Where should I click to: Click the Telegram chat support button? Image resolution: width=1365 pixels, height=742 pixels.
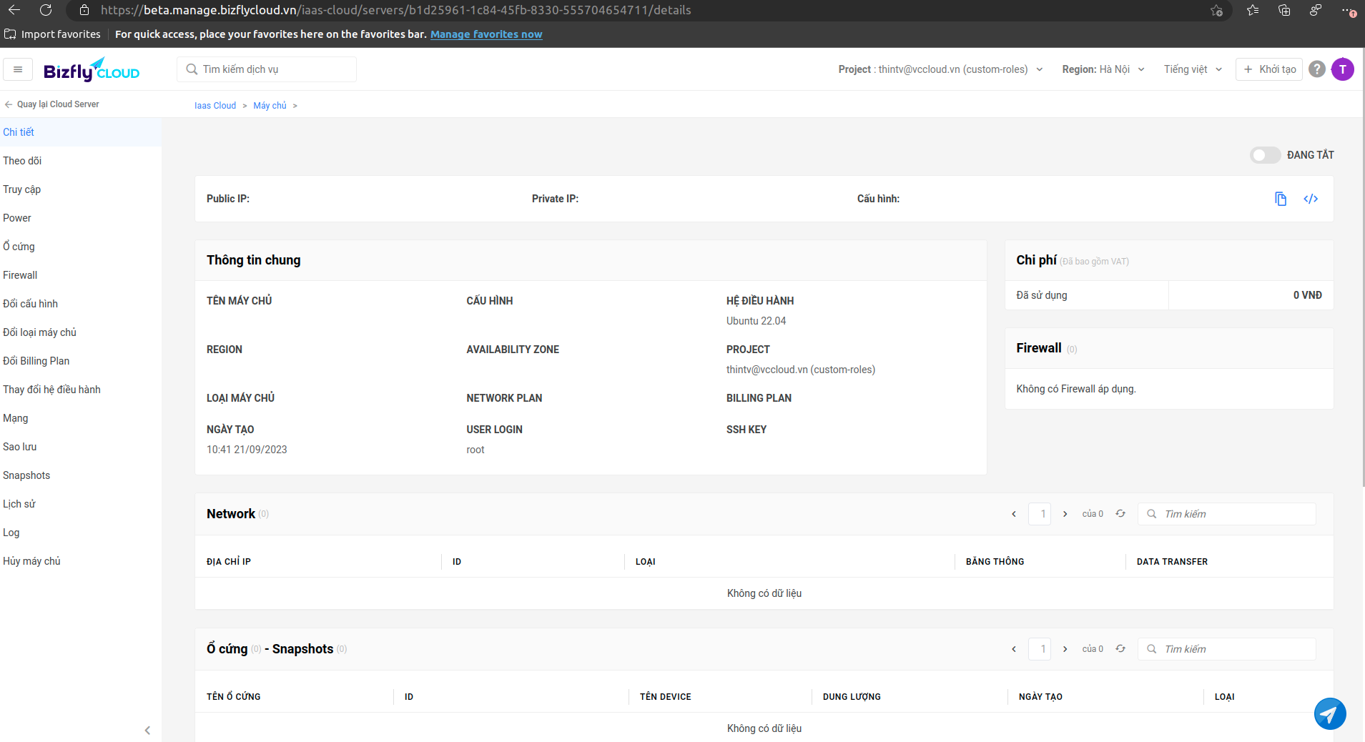pyautogui.click(x=1330, y=713)
